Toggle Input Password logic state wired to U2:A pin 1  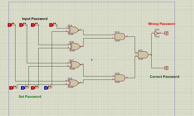(51, 25)
